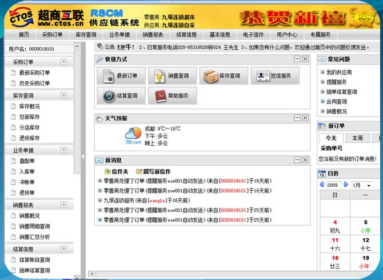
Task: Click the 265.com weather icon
Action: tap(133, 136)
